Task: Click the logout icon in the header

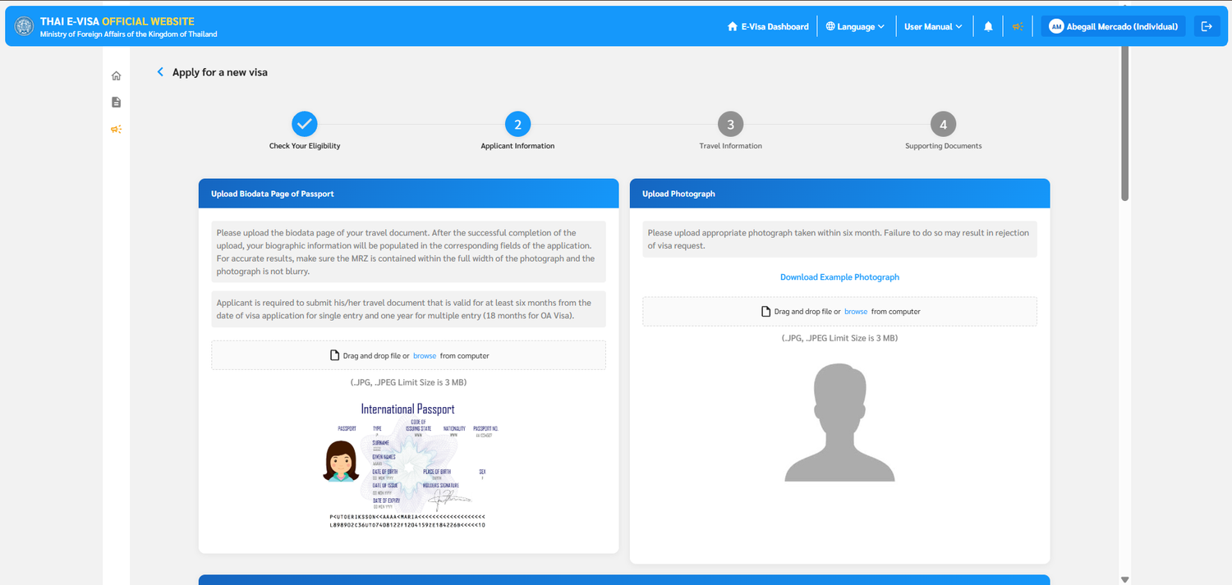Action: [x=1207, y=26]
